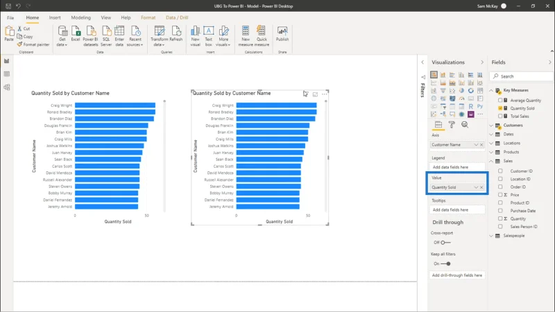555x312 pixels.
Task: Check the Order ID field
Action: [500, 187]
